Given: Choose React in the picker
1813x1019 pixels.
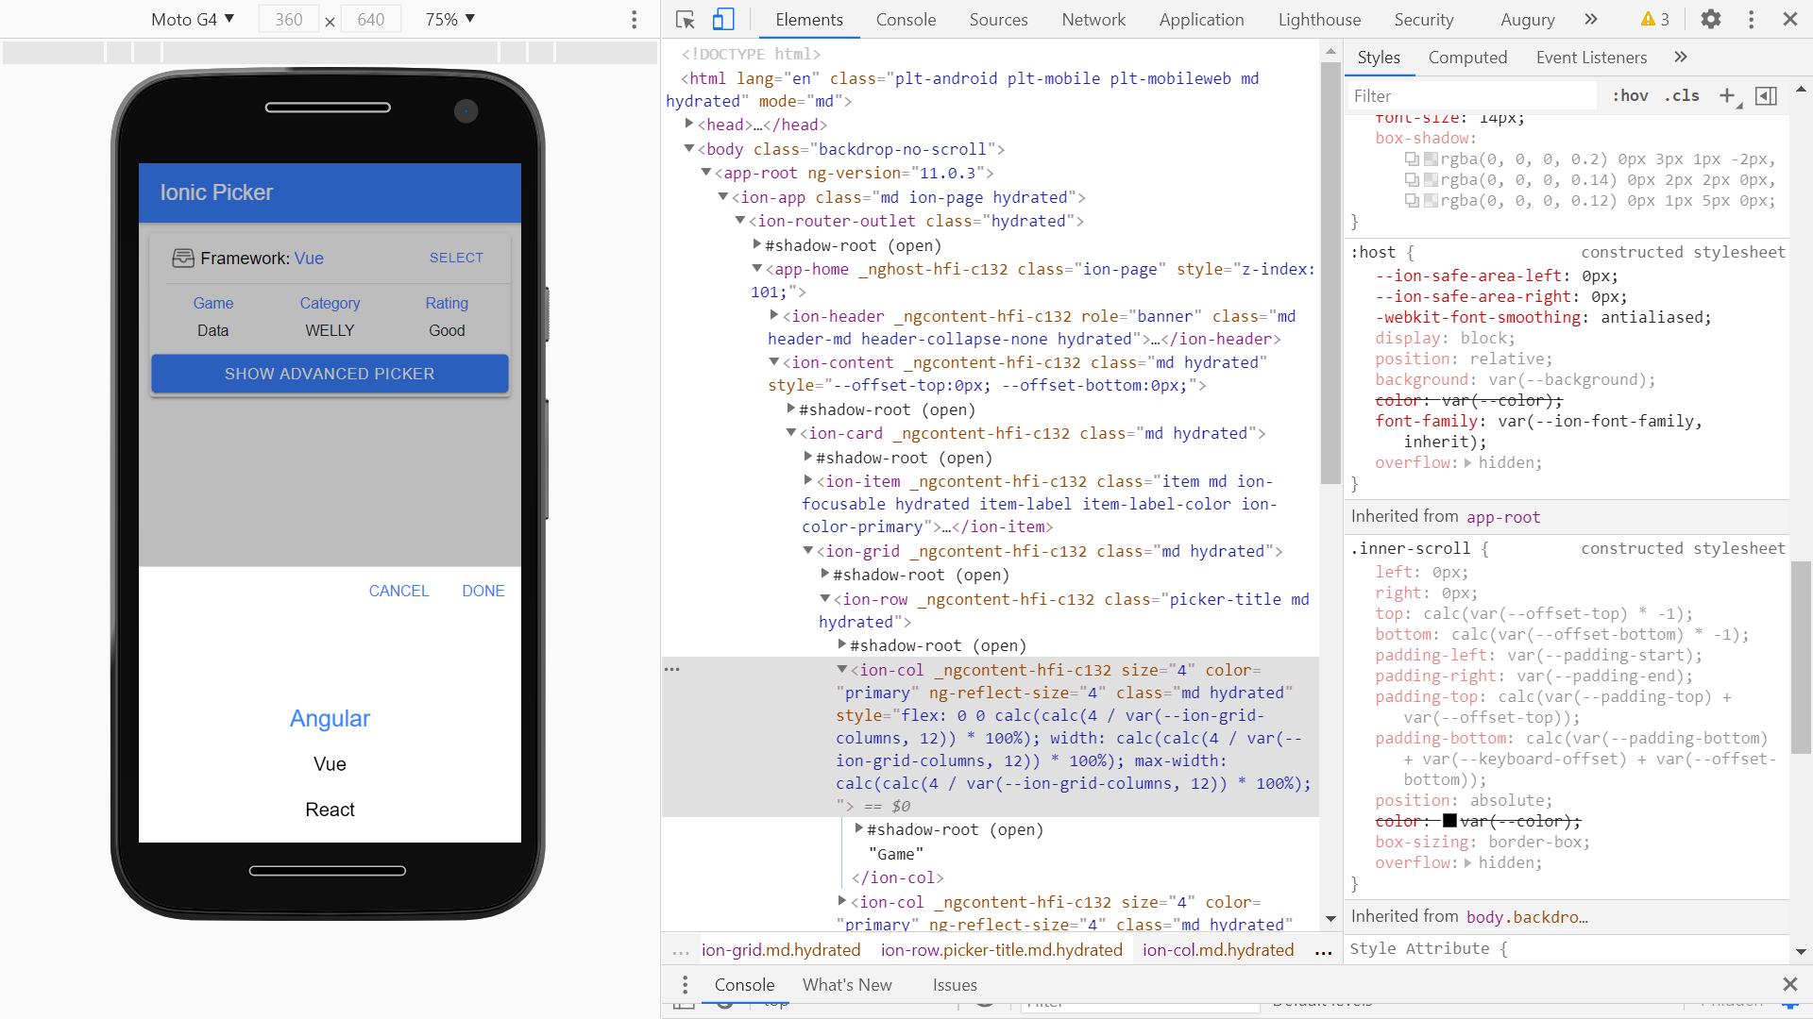Looking at the screenshot, I should tap(330, 810).
